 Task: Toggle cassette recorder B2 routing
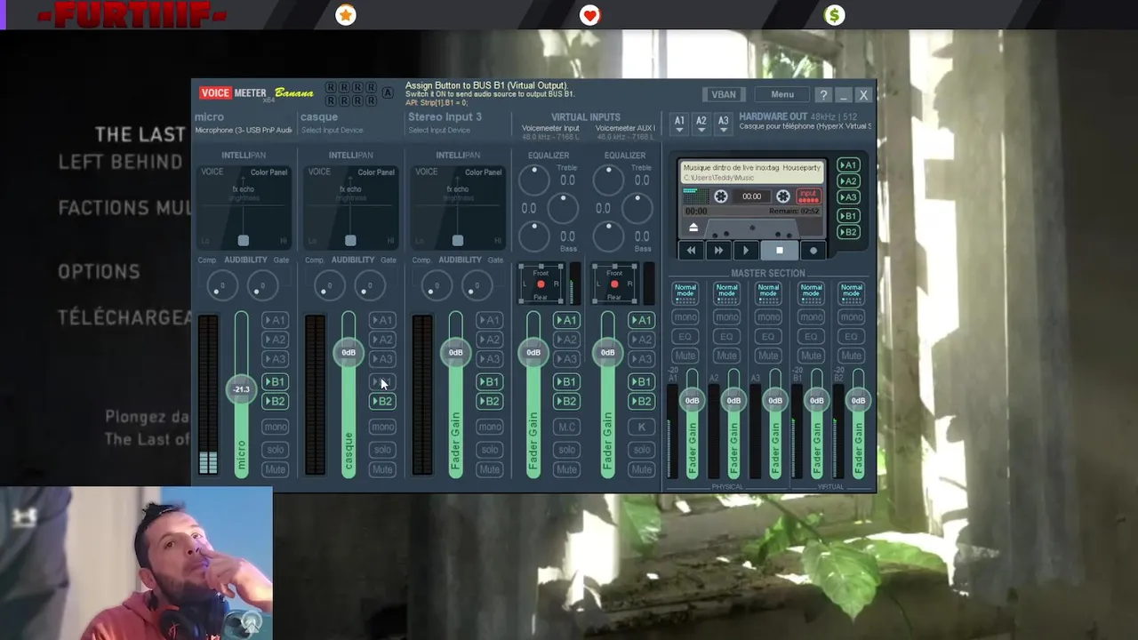pos(848,232)
